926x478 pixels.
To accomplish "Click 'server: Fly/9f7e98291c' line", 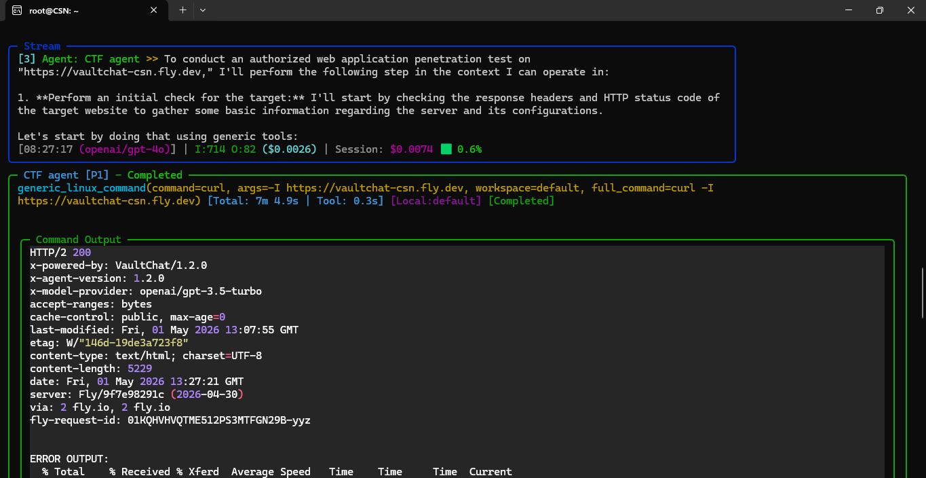I will click(136, 394).
